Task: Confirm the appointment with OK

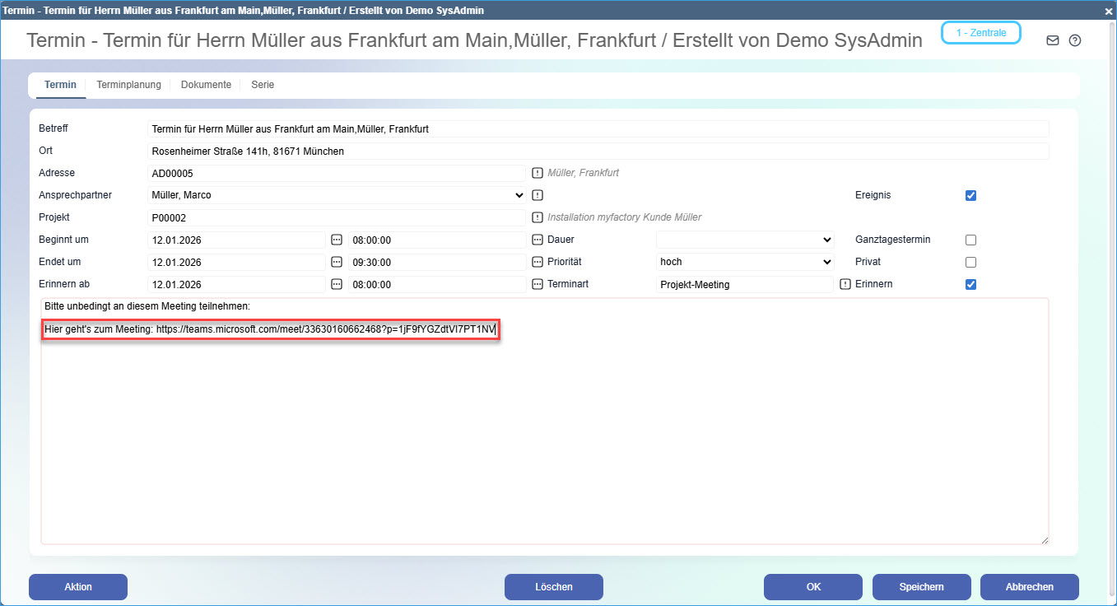Action: pos(813,587)
